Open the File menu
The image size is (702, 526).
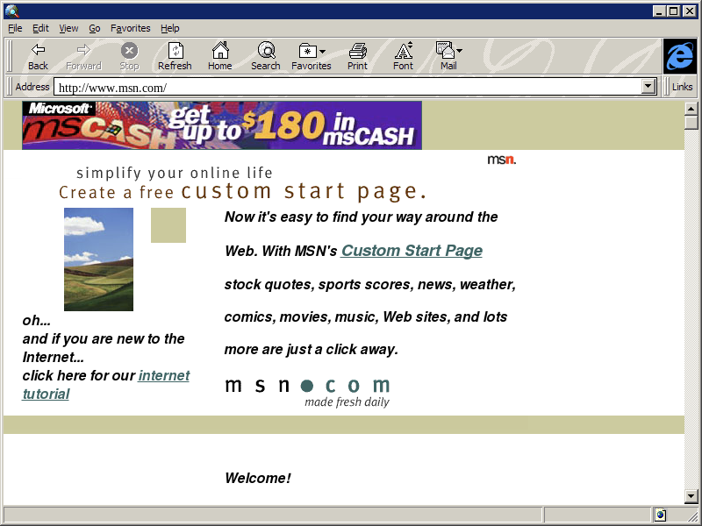15,28
